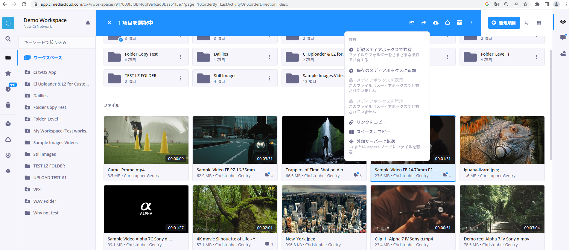Open the shapes icon in right rail

tap(563, 53)
